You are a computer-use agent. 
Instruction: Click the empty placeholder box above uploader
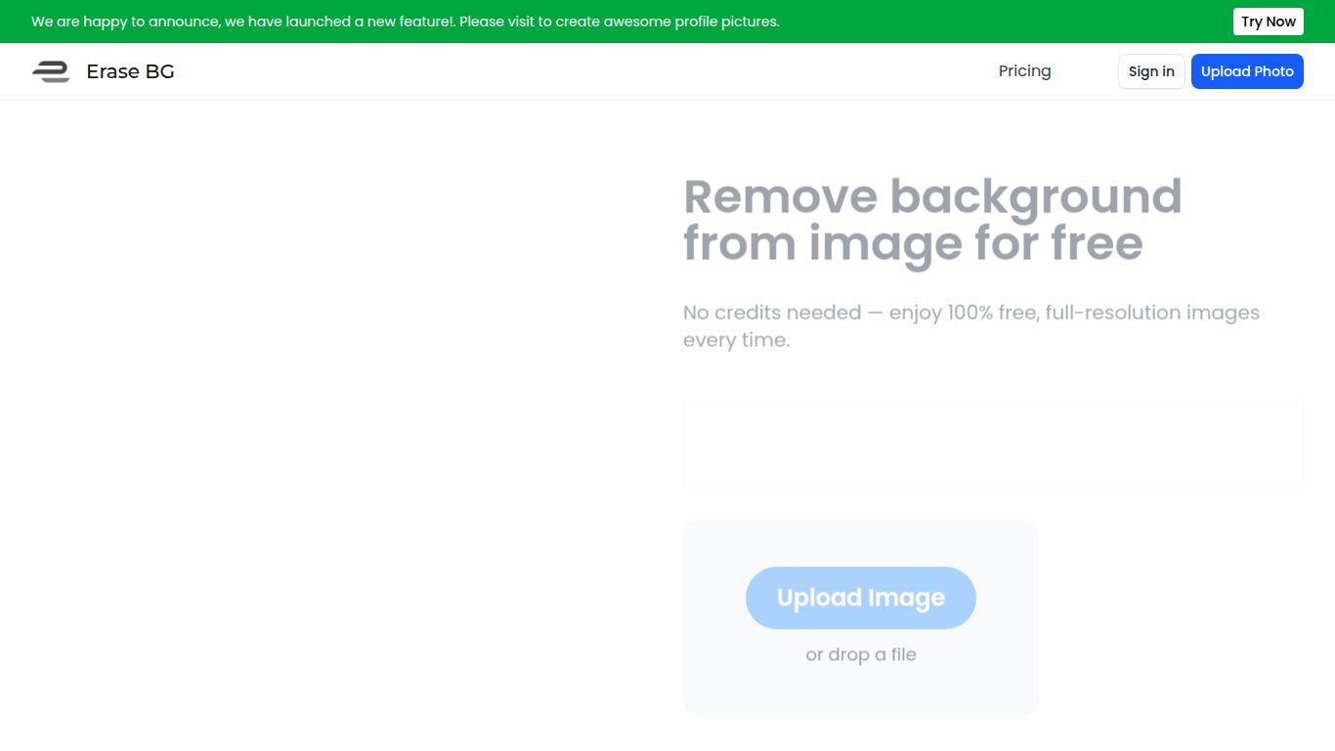point(992,443)
